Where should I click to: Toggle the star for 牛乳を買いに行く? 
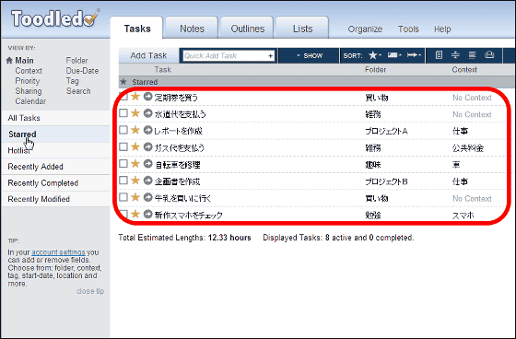coord(135,197)
